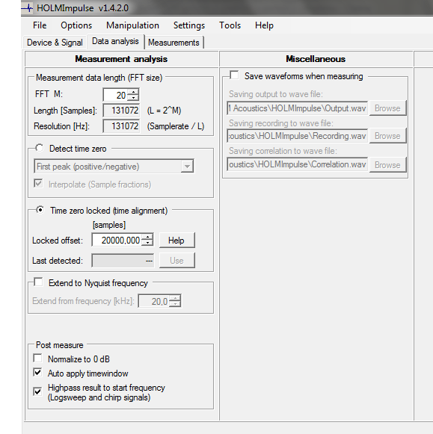Click the Last detected field
The width and height of the screenshot is (433, 434).
123,261
